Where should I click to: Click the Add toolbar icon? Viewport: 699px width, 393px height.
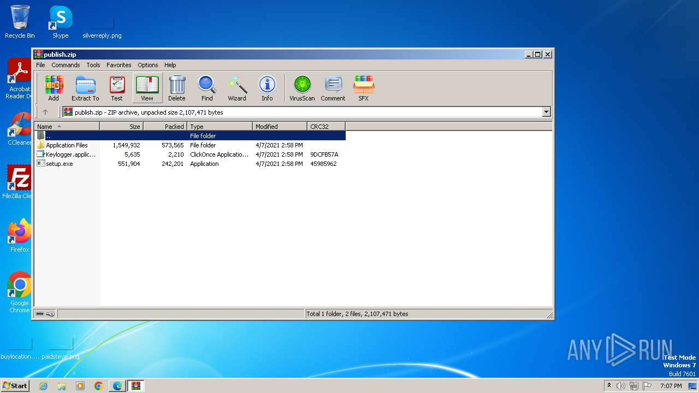tap(54, 88)
